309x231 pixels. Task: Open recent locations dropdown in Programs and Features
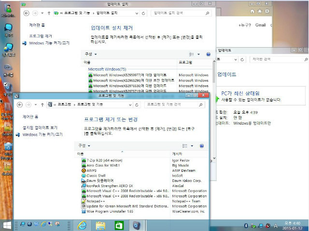[36, 105]
